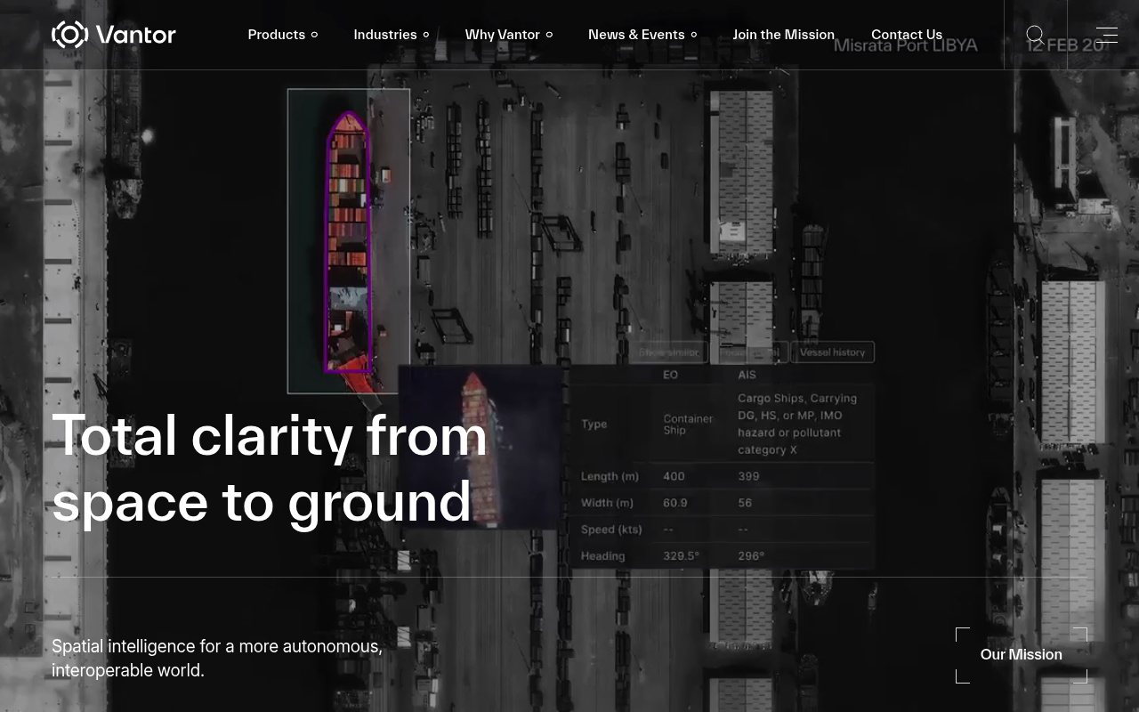Expand the Products menu

pyautogui.click(x=283, y=35)
